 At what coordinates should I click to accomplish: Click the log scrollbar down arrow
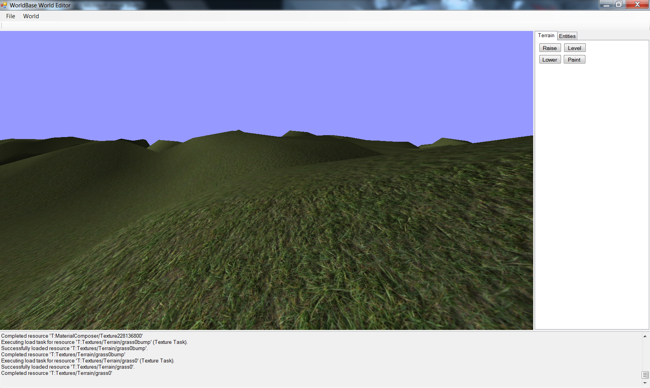pyautogui.click(x=645, y=383)
